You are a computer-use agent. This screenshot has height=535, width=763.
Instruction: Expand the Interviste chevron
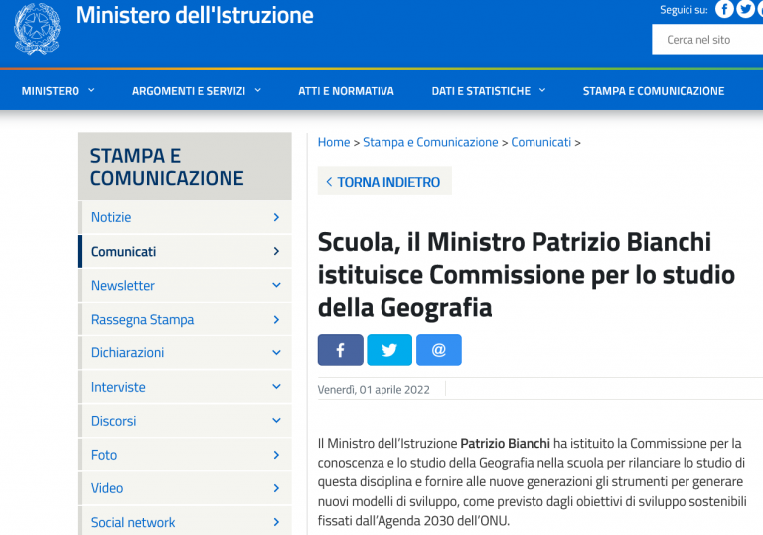pyautogui.click(x=276, y=387)
